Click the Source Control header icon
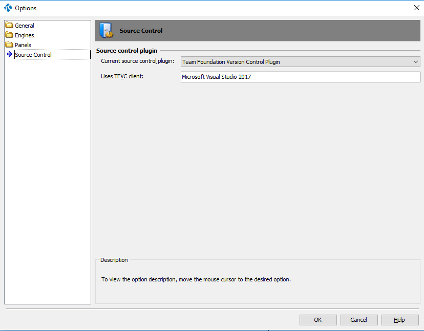 click(x=106, y=30)
